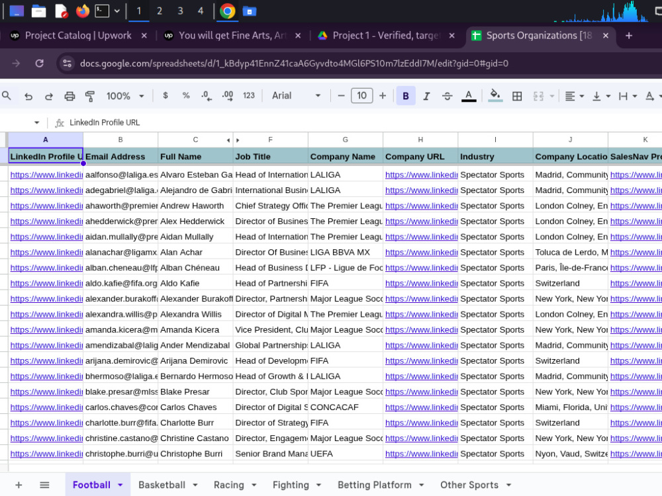Format as currency with dollar icon
Image resolution: width=662 pixels, height=496 pixels.
pos(165,96)
